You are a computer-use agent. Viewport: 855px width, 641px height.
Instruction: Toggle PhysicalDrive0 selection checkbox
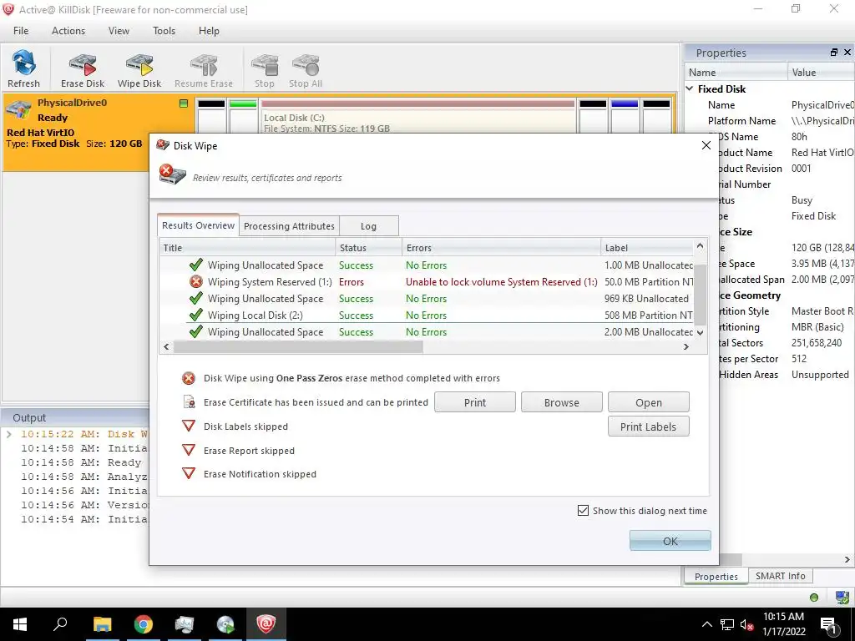click(x=184, y=103)
